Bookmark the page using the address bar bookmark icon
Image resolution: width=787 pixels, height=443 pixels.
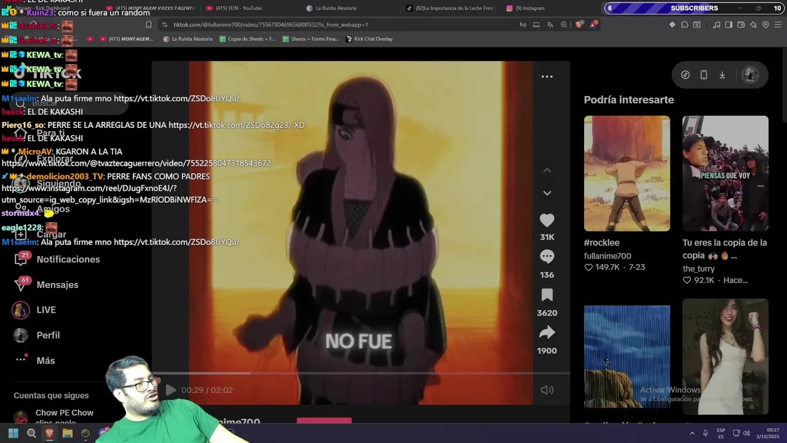(x=148, y=25)
